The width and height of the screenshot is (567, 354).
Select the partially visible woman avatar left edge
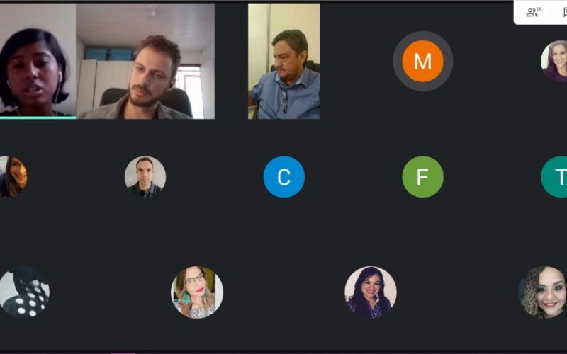point(13,176)
